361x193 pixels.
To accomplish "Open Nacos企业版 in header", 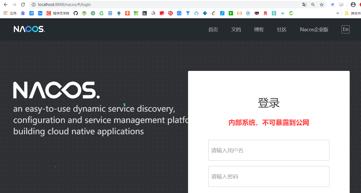I will coord(314,30).
